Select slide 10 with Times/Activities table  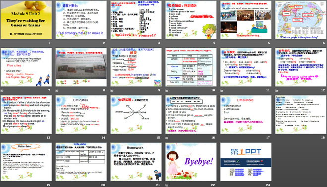coord(191,67)
